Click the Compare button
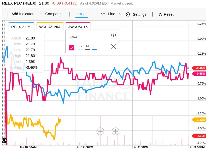Image resolution: width=208 pixels, height=152 pixels. pos(50,14)
